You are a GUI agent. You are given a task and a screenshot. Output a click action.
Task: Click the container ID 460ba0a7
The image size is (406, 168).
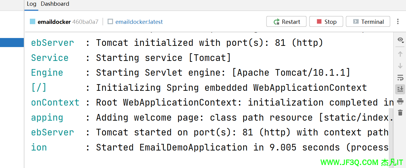point(85,22)
